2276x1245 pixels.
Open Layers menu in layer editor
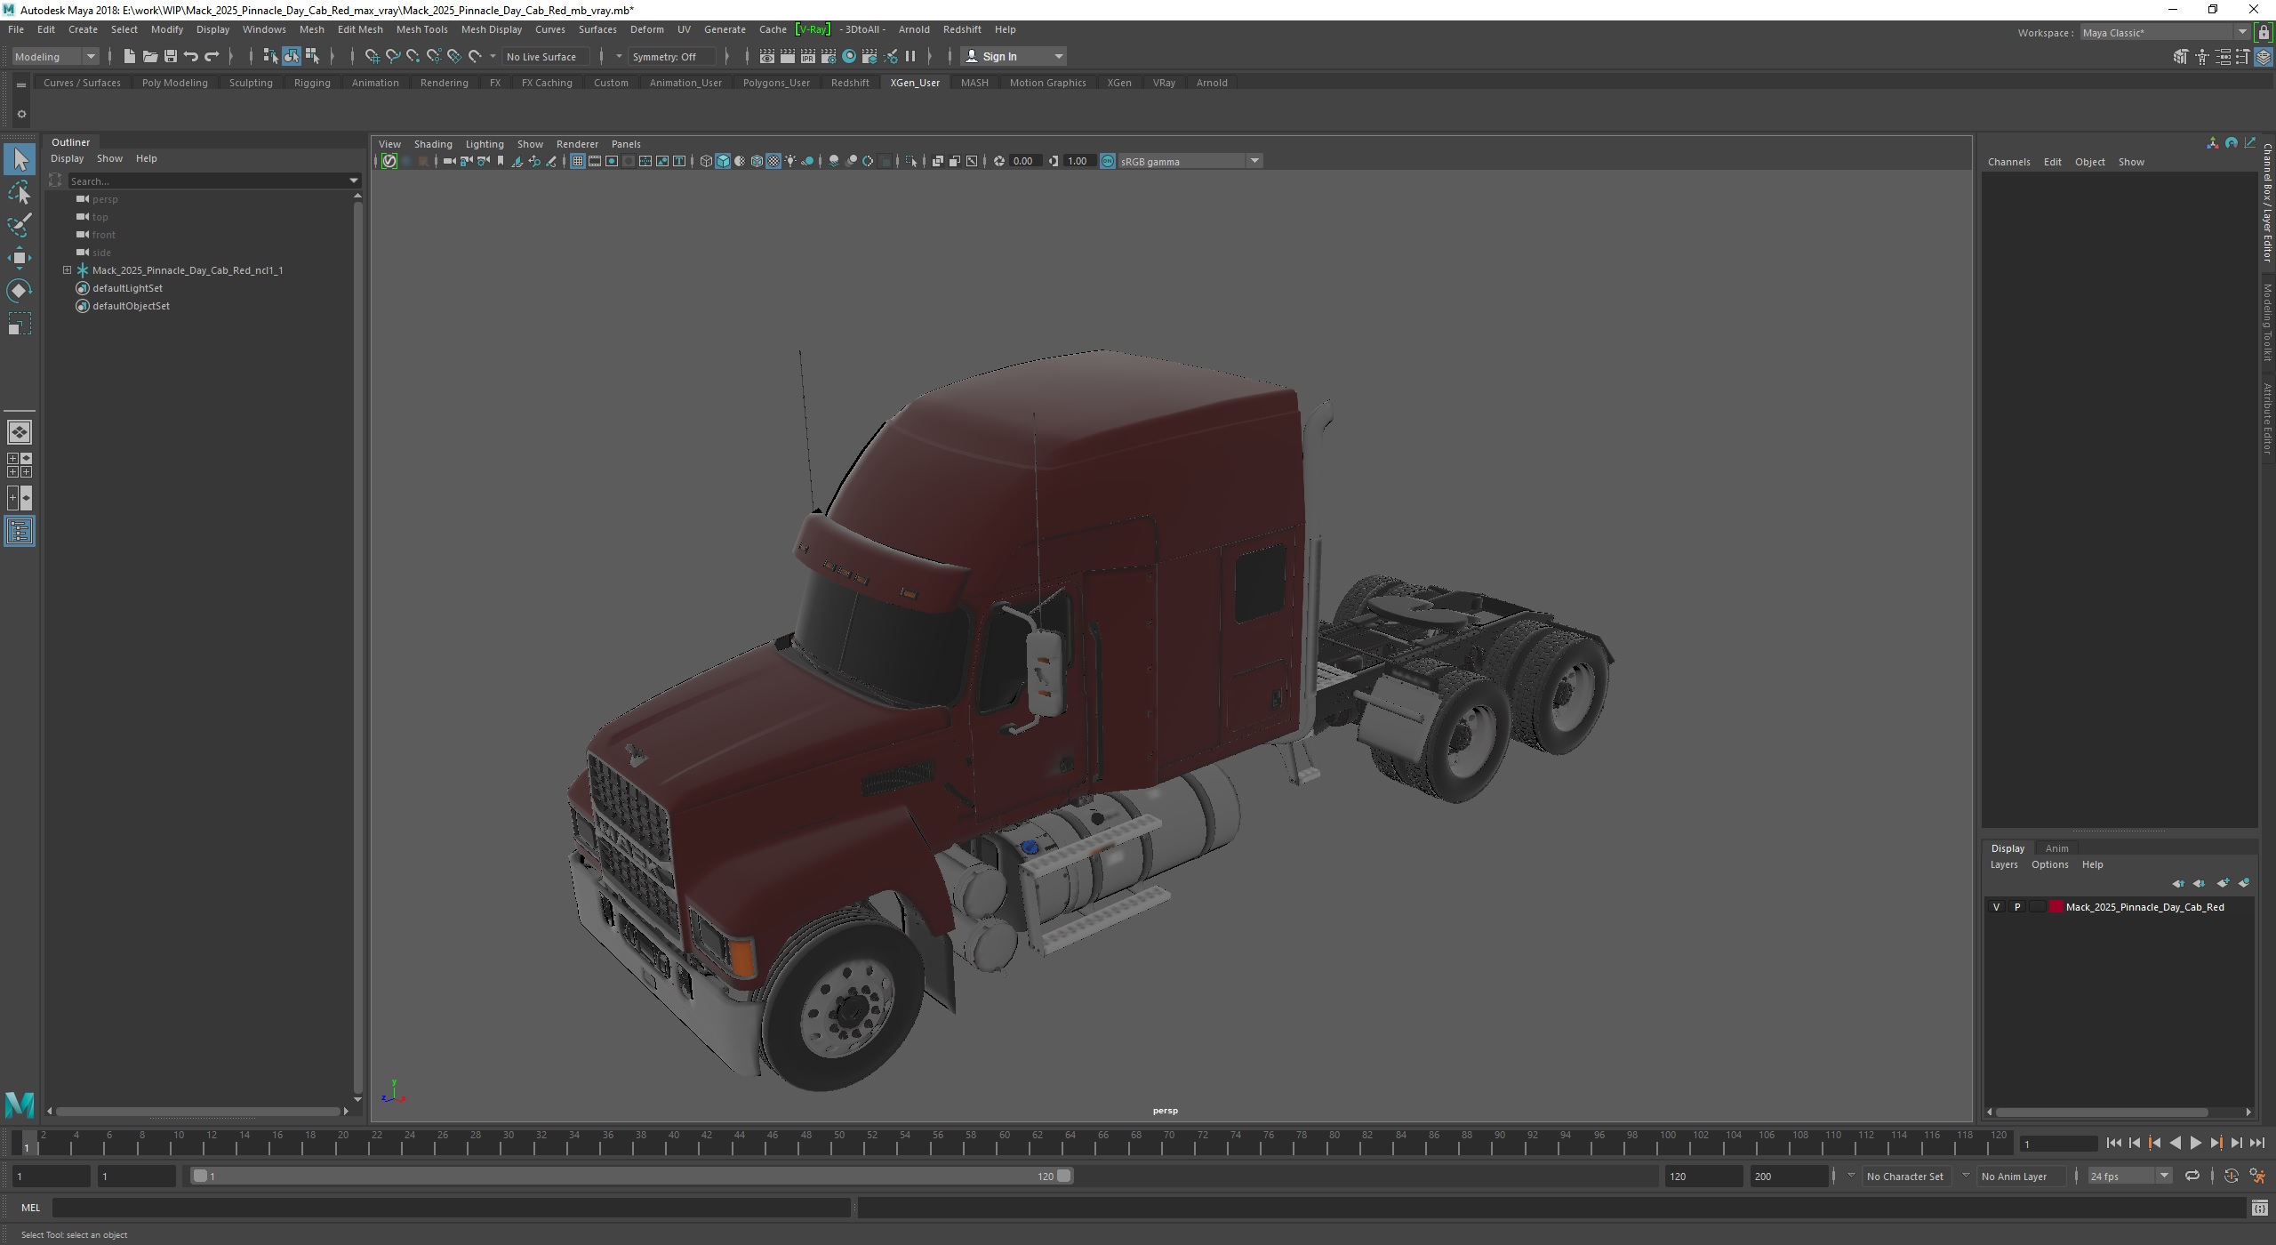2003,864
